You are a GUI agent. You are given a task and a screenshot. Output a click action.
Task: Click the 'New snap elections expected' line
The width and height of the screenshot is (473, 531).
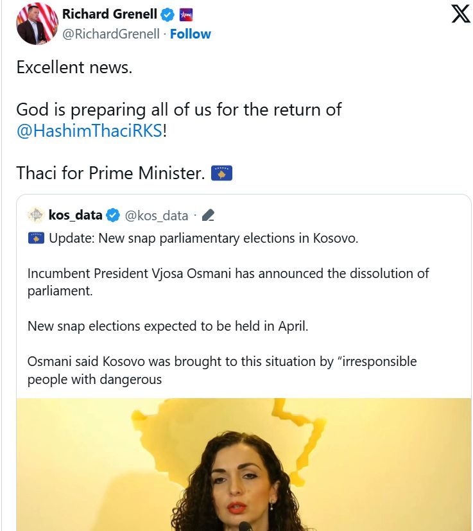click(168, 326)
